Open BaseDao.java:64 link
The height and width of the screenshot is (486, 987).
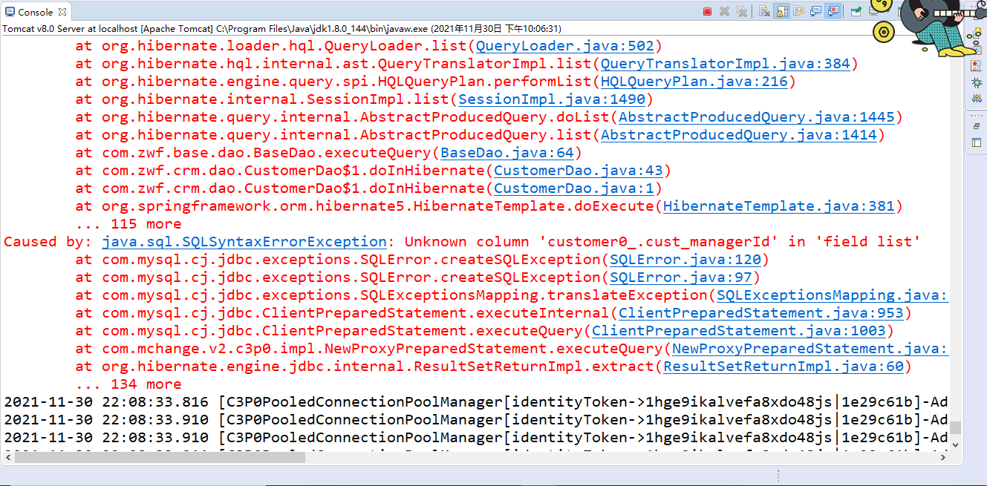pos(507,153)
